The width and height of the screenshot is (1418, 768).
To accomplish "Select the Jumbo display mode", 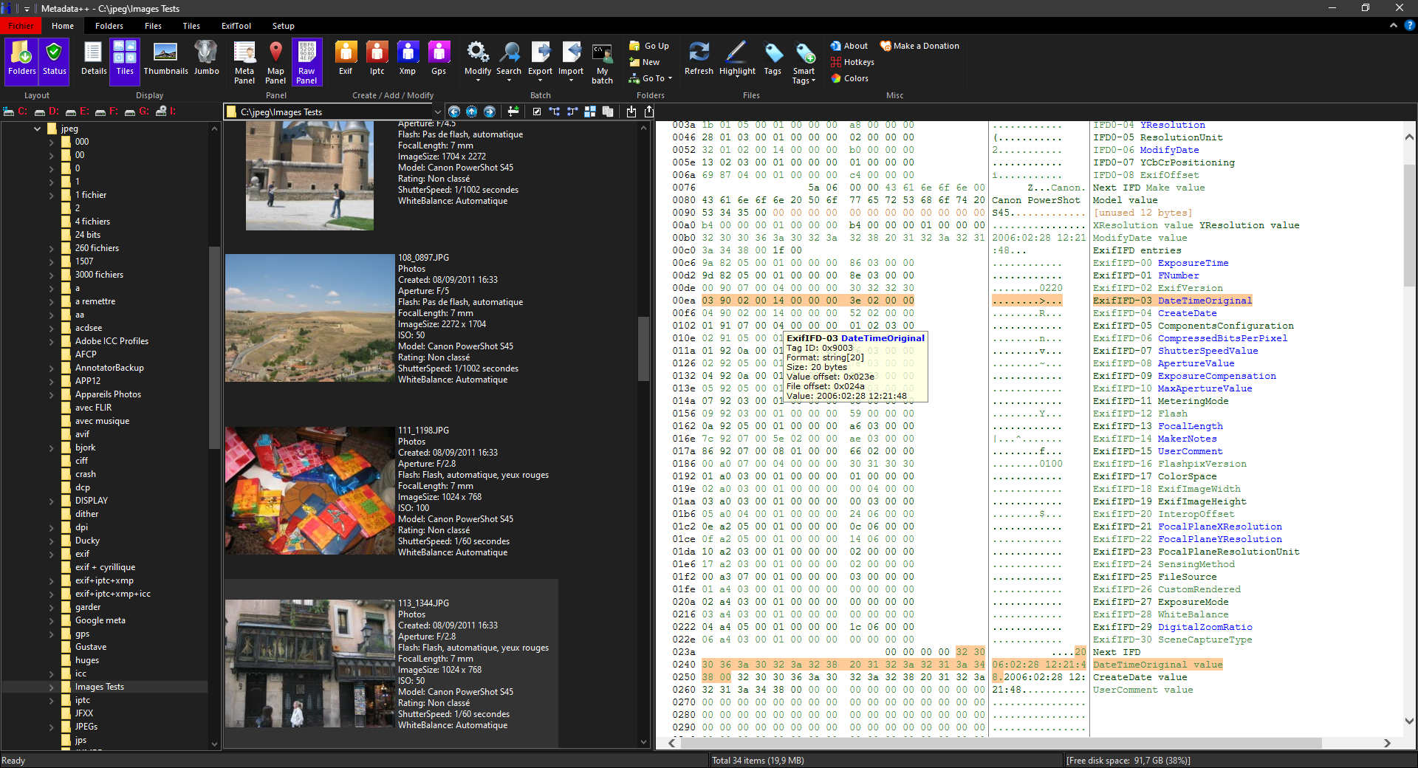I will point(206,59).
